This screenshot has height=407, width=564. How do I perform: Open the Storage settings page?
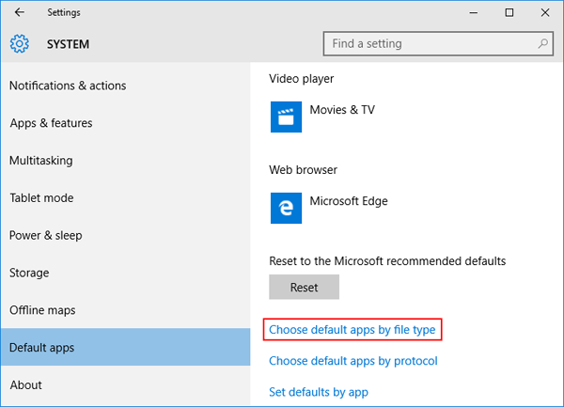pyautogui.click(x=30, y=273)
